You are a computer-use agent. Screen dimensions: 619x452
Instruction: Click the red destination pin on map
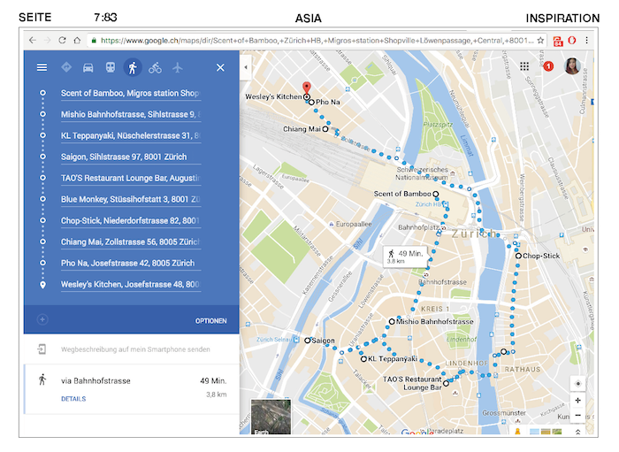[x=306, y=88]
